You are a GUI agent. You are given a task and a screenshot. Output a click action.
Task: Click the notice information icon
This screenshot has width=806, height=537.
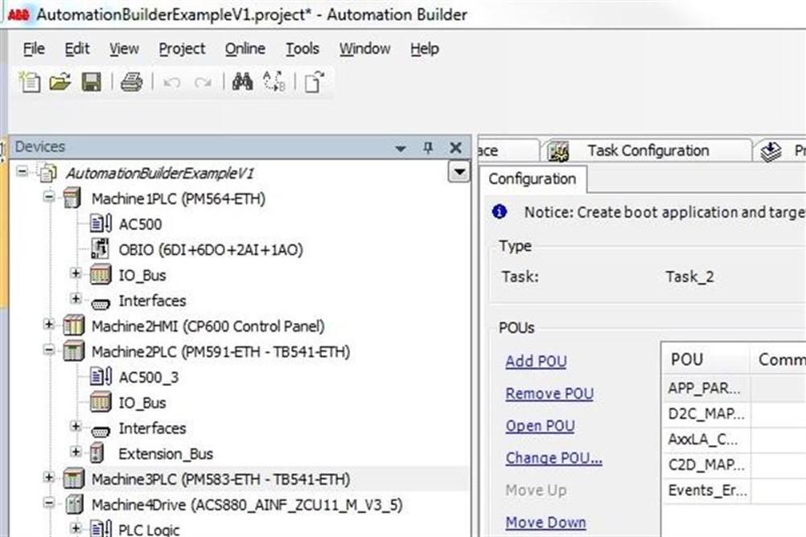tap(499, 211)
